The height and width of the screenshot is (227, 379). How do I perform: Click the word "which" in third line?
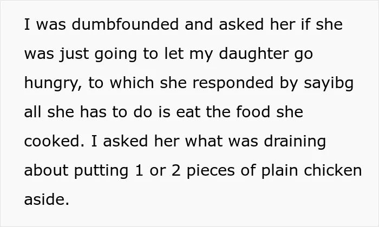click(x=132, y=83)
